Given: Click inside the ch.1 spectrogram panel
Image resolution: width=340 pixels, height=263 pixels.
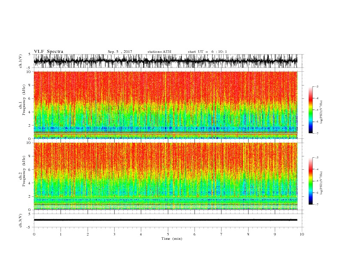Looking at the screenshot, I should click(x=165, y=105).
